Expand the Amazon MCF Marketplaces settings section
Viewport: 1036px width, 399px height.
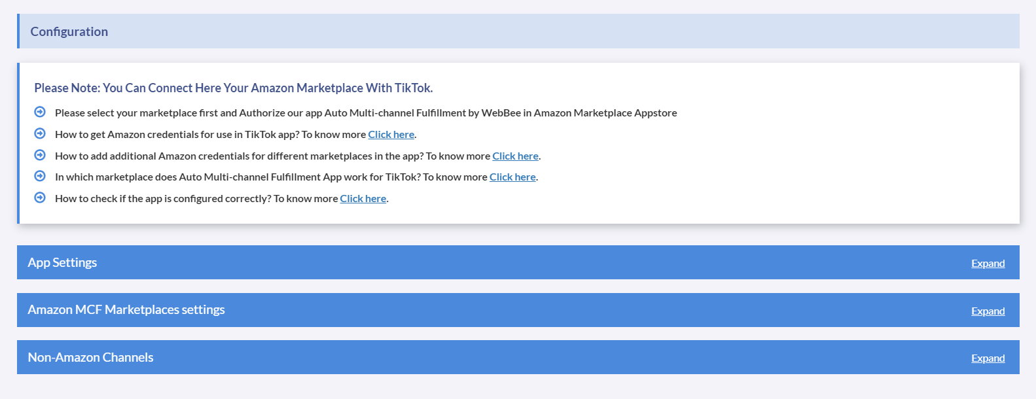[988, 311]
